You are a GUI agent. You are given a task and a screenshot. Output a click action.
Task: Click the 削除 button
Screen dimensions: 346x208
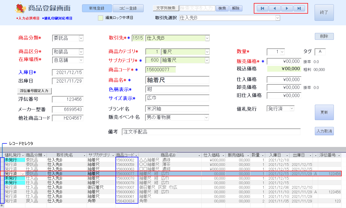pyautogui.click(x=324, y=36)
